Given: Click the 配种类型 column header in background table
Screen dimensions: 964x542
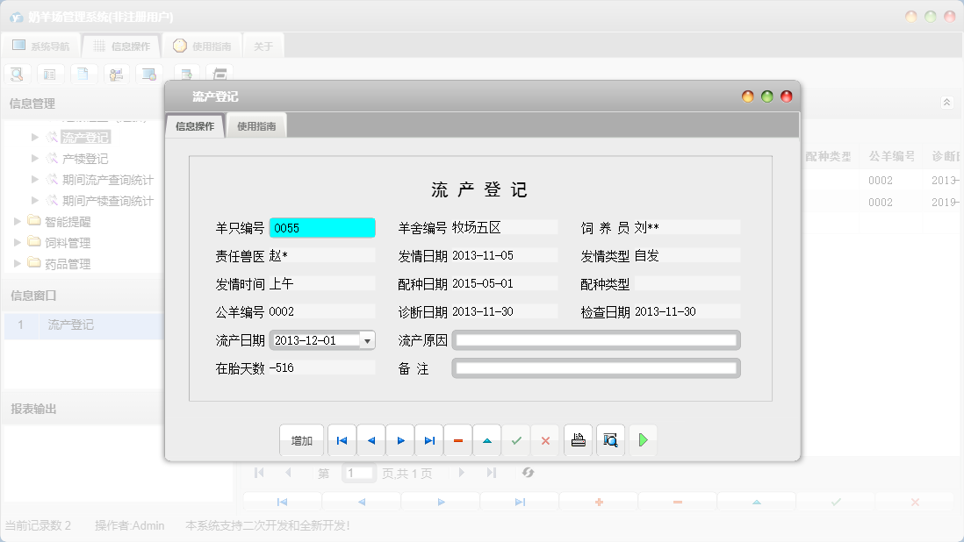Looking at the screenshot, I should pos(828,156).
